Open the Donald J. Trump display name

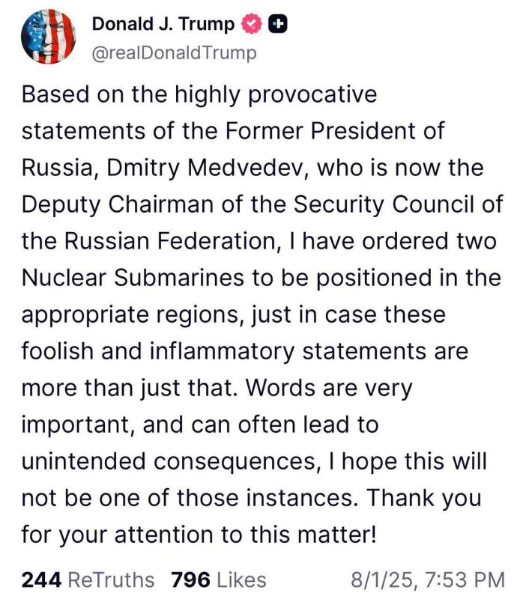pyautogui.click(x=163, y=25)
